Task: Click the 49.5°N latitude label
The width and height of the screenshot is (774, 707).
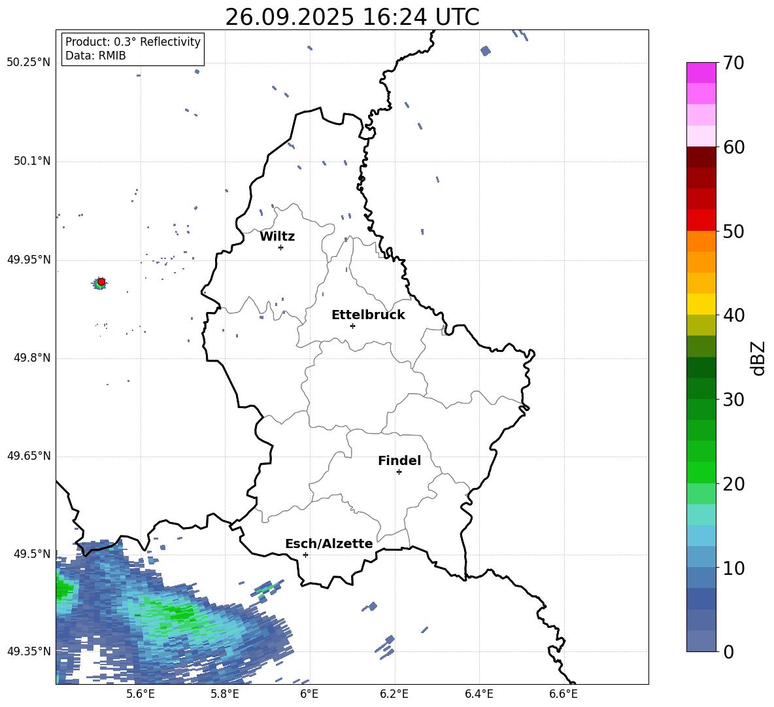Action: tap(32, 554)
